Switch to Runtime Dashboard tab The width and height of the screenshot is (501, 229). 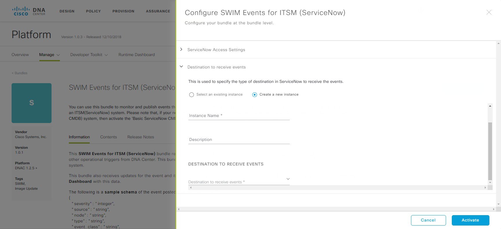coord(137,55)
